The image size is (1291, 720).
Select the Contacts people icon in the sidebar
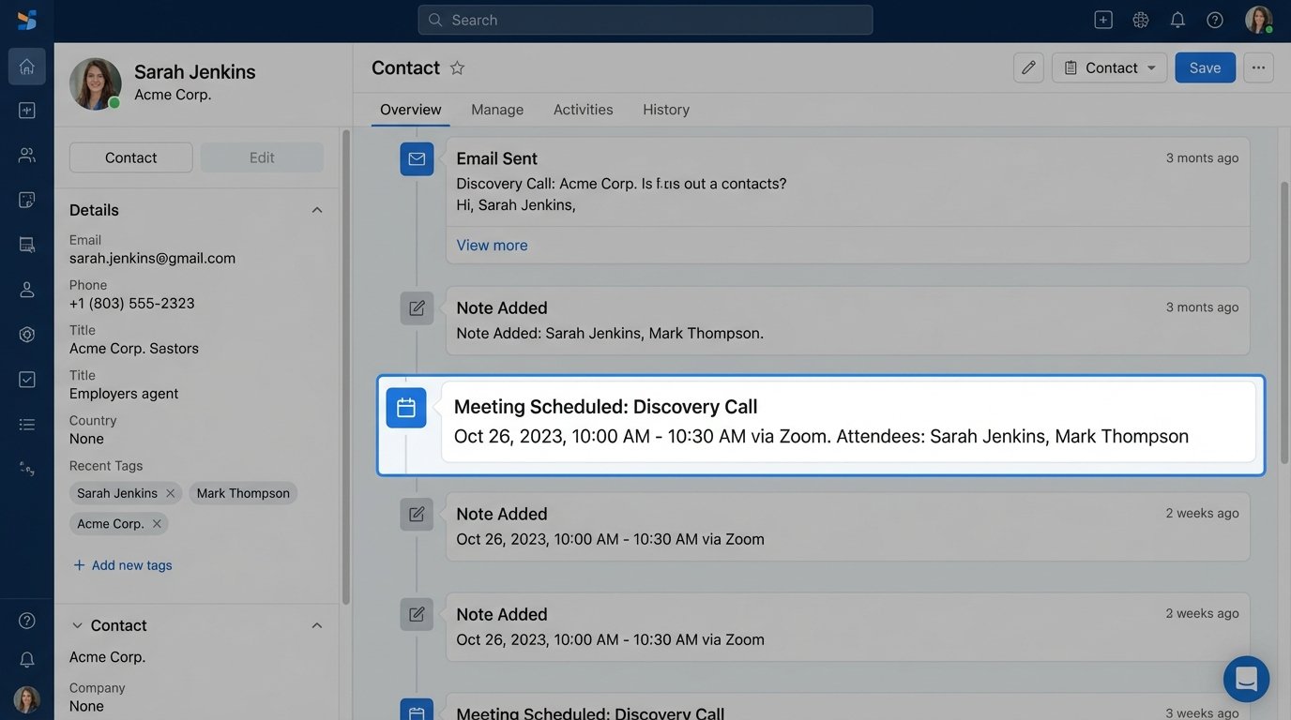point(26,154)
